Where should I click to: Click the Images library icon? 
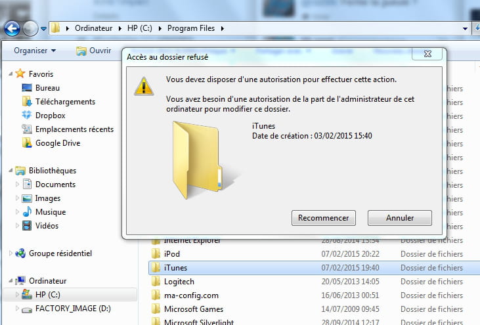(27, 198)
